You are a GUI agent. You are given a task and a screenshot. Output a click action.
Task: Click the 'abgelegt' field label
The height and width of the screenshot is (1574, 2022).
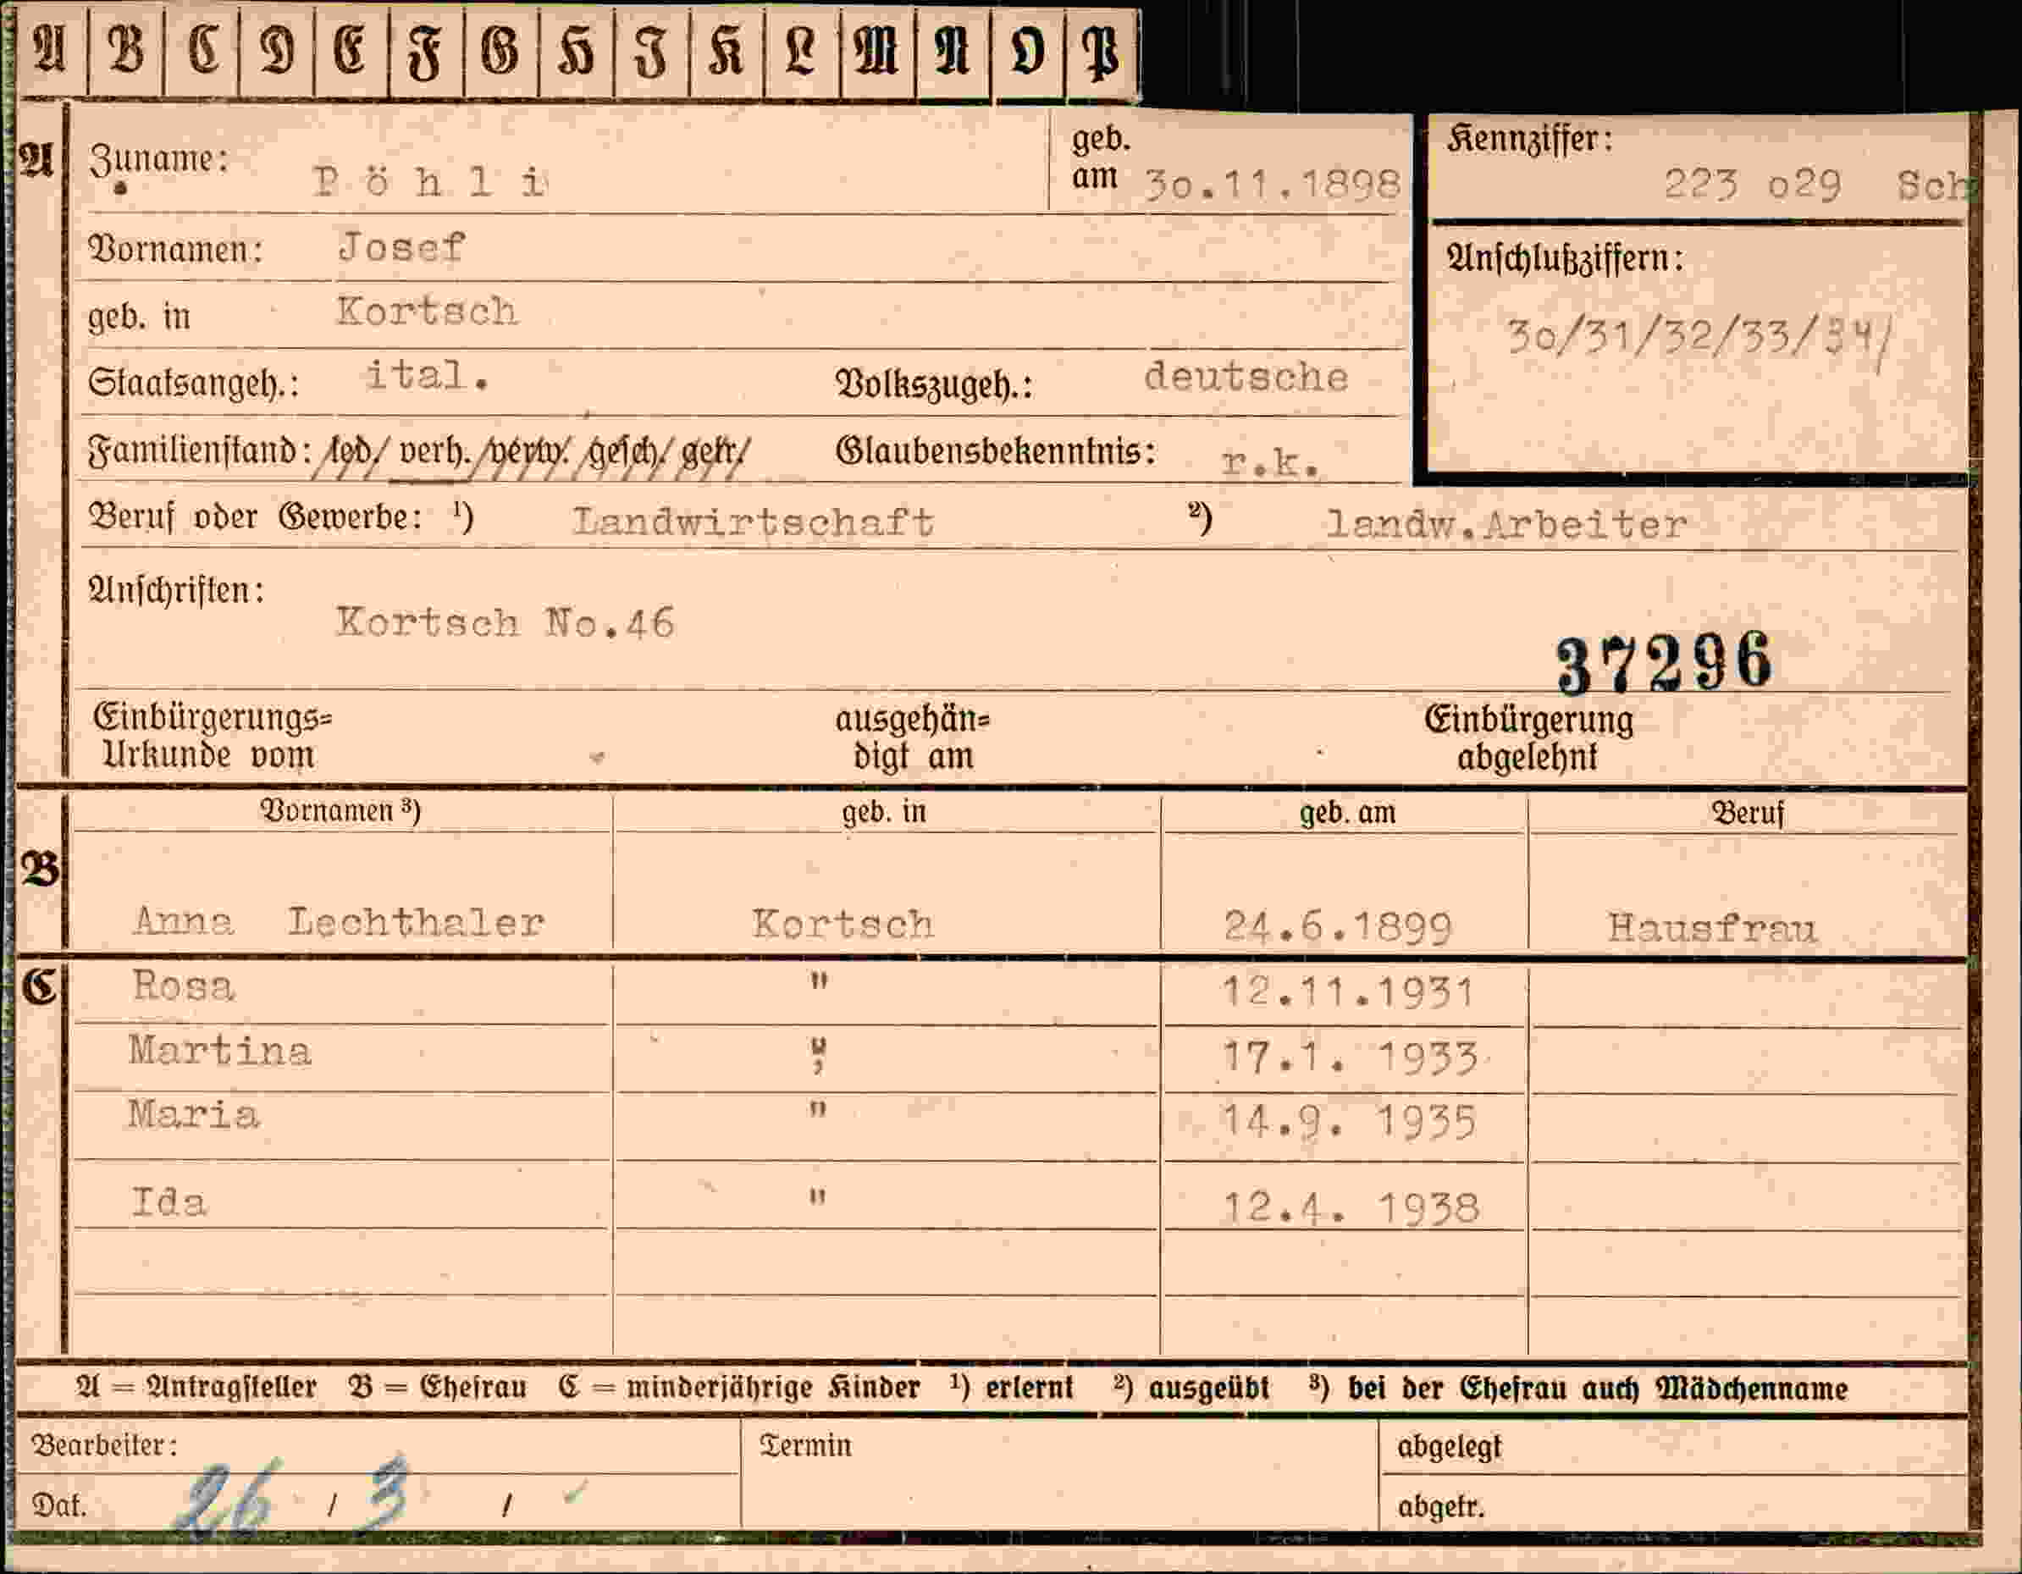[1449, 1447]
